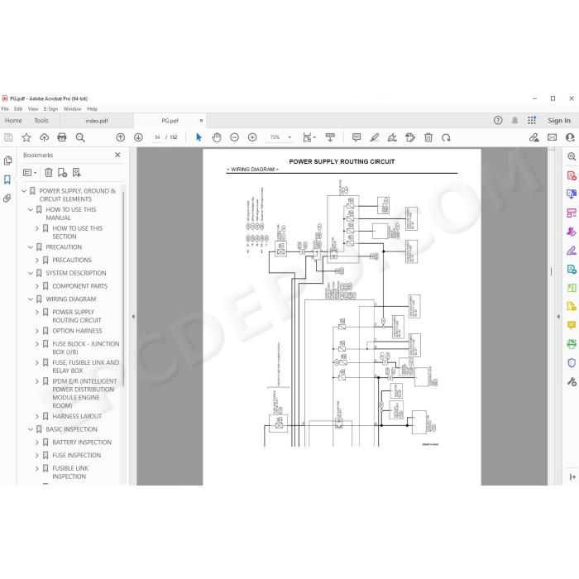The height and width of the screenshot is (579, 579).
Task: Open the apps grid icon
Action: click(532, 121)
